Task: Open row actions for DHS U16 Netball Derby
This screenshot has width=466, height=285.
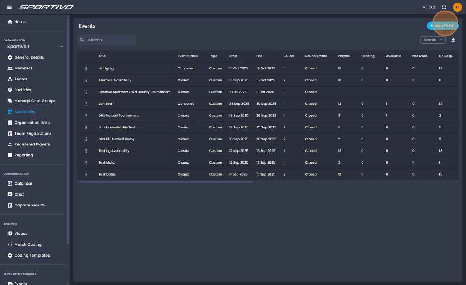Action: click(86, 139)
